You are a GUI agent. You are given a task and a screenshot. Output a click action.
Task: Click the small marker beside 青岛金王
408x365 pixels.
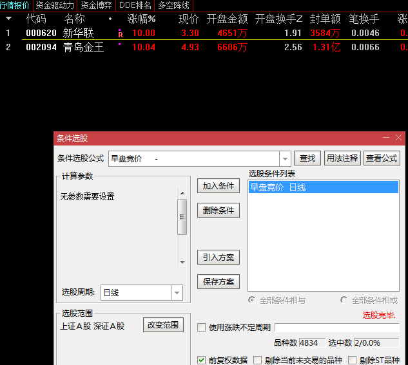point(120,45)
